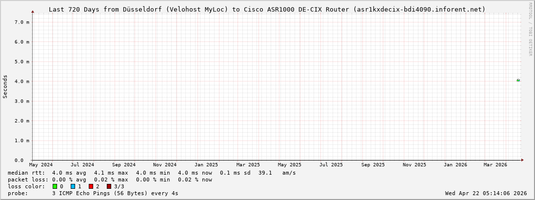Image resolution: width=535 pixels, height=200 pixels.
Task: Click the '7.0 m' y-axis tick label
Action: click(21, 22)
